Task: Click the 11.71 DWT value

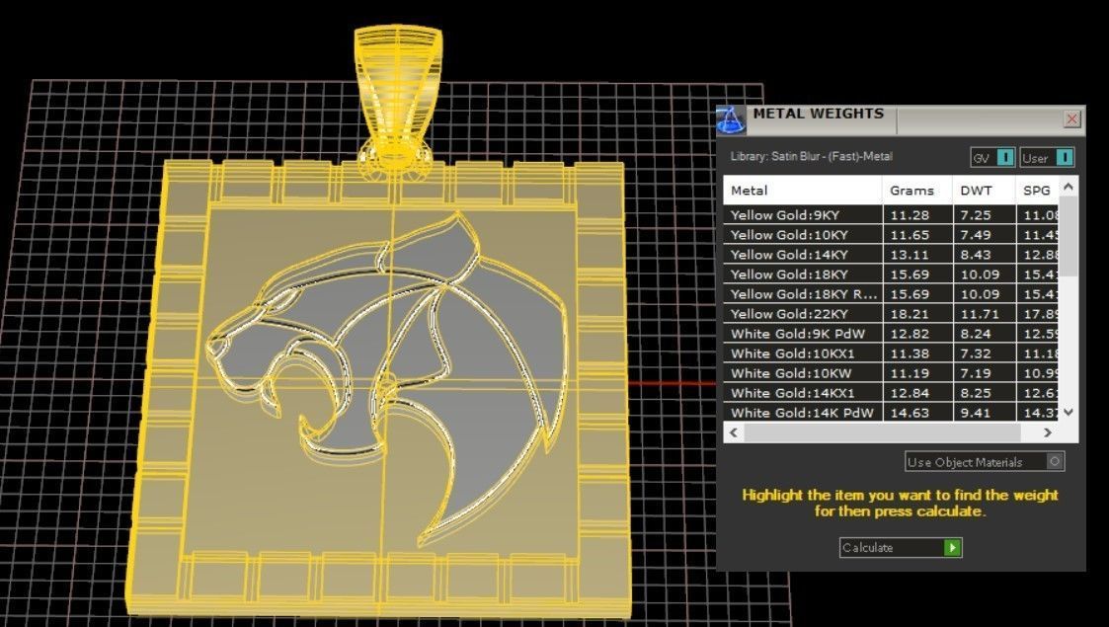Action: [x=981, y=314]
